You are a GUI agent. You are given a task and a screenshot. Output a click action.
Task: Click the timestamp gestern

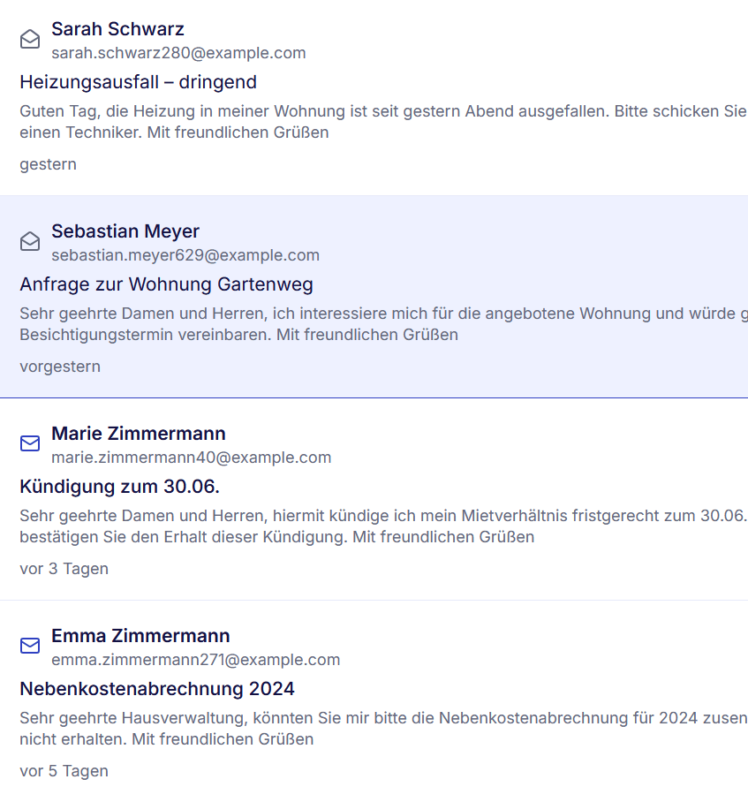click(x=48, y=164)
